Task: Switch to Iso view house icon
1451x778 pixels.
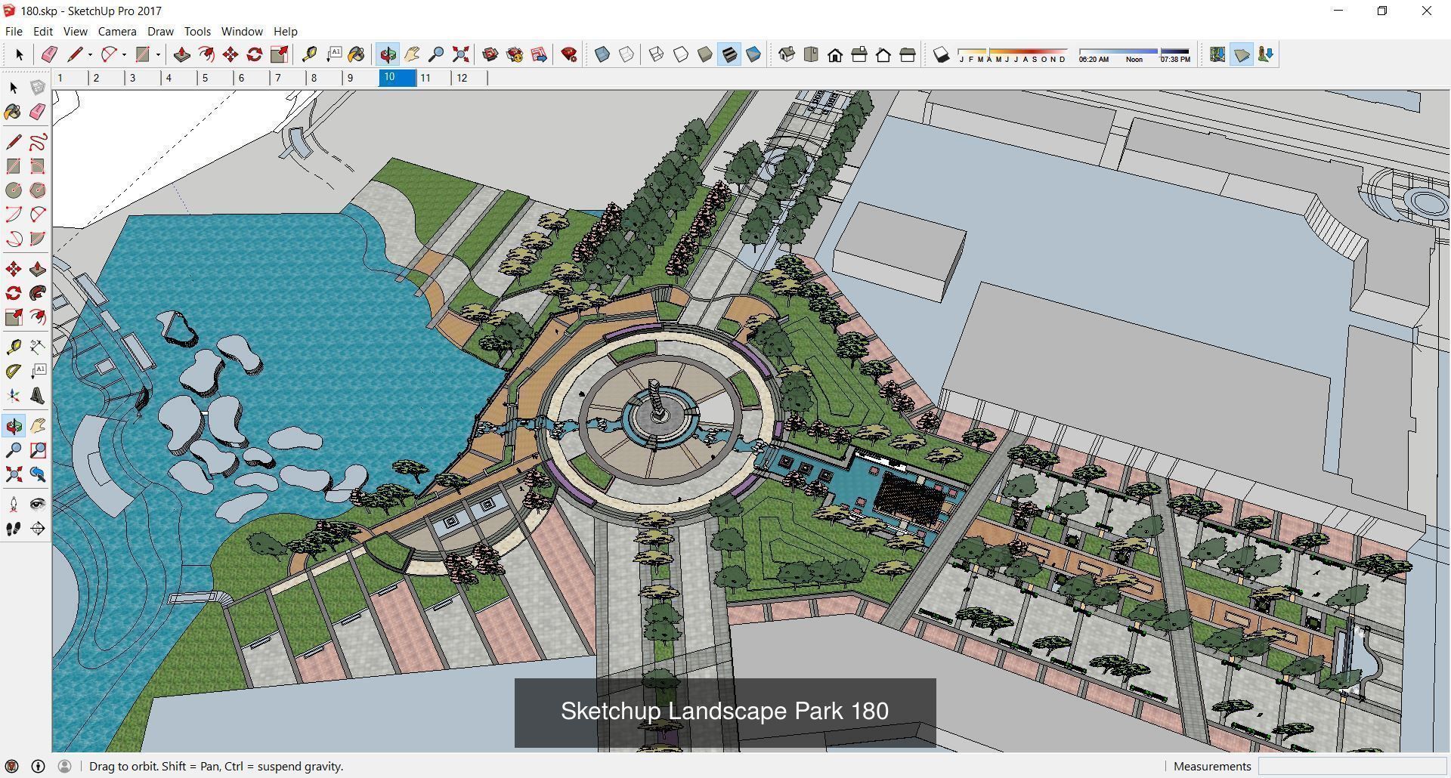Action: (787, 54)
